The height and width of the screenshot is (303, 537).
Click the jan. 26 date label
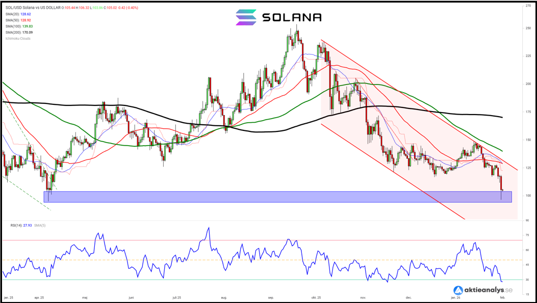pyautogui.click(x=455, y=297)
